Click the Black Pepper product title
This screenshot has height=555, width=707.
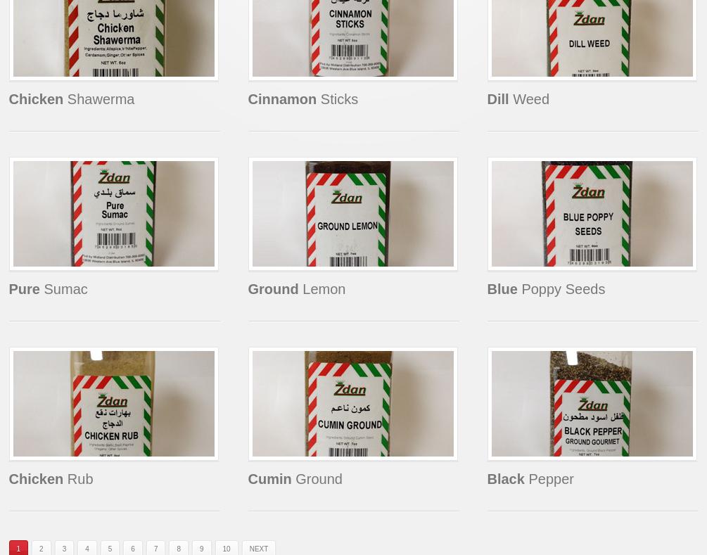[x=530, y=479]
